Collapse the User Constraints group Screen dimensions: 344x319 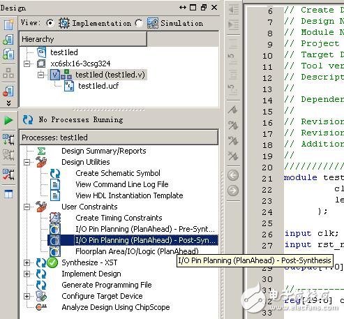click(27, 207)
